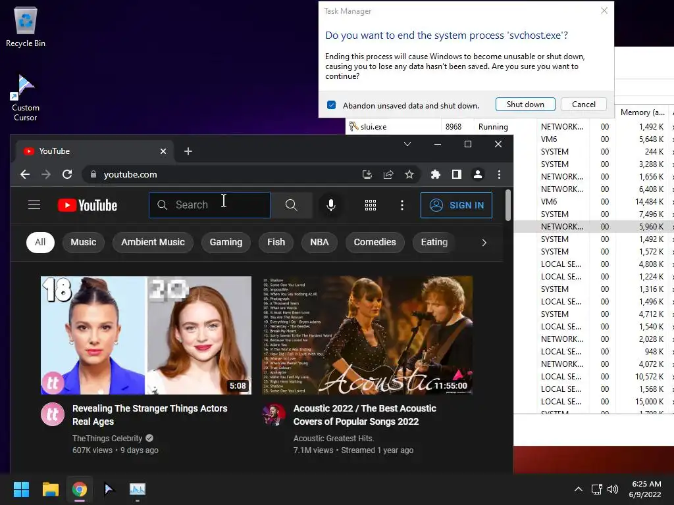Open a new Chrome tab

(x=188, y=151)
